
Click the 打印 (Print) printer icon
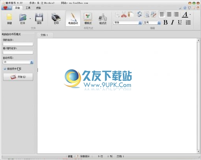(56, 17)
